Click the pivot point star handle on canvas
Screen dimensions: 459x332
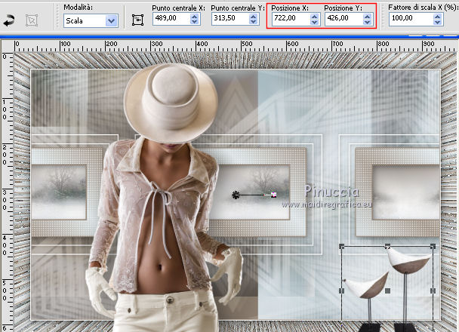point(236,195)
